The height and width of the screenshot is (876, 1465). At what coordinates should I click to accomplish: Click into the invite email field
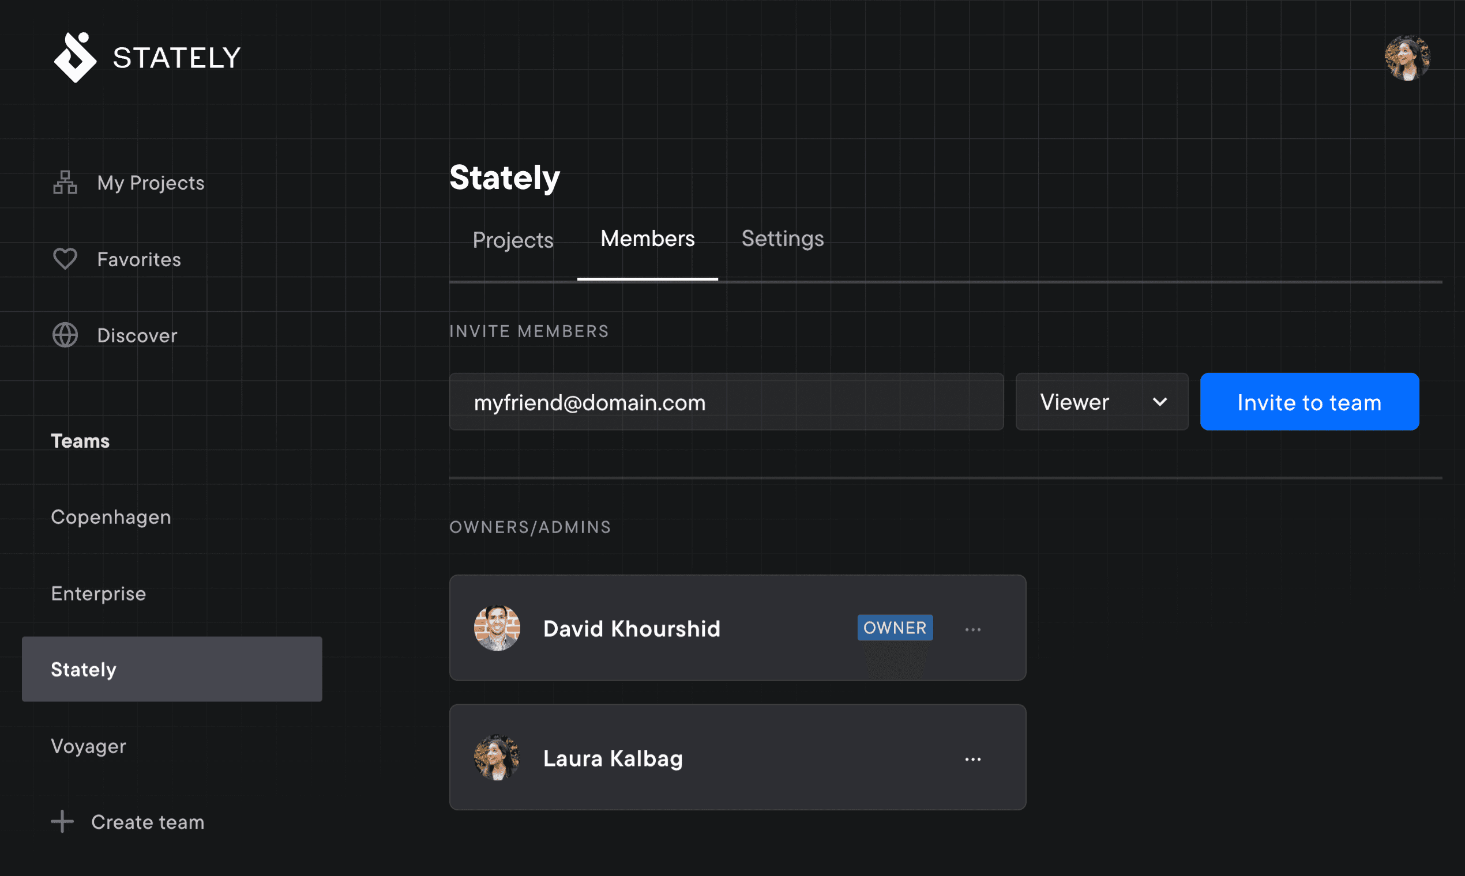tap(727, 401)
